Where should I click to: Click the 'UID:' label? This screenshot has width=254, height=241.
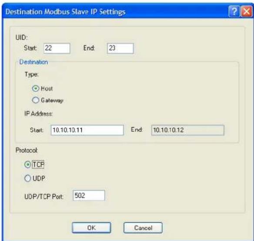[22, 37]
